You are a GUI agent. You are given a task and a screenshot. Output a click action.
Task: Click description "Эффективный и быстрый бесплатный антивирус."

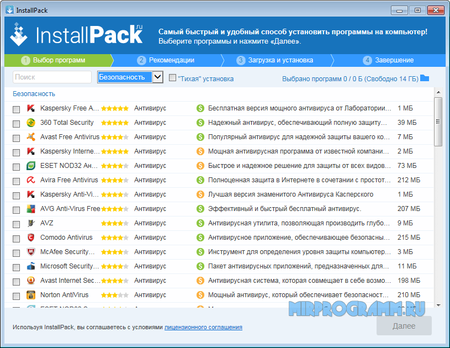click(x=285, y=209)
